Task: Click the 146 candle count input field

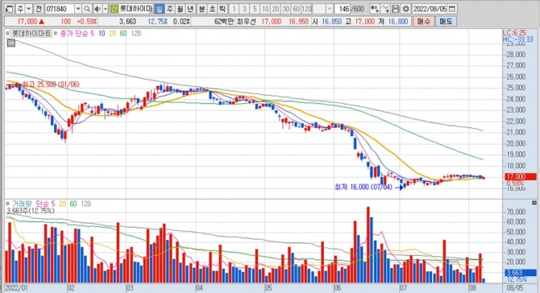Action: tap(343, 9)
